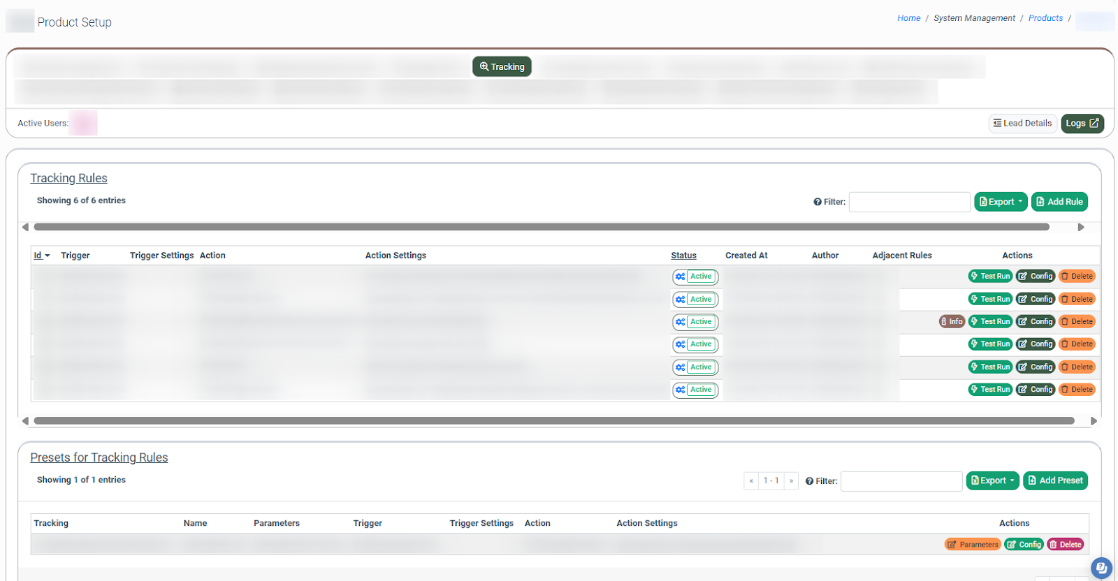
Task: Click Test Run in first rule row
Action: 990,276
